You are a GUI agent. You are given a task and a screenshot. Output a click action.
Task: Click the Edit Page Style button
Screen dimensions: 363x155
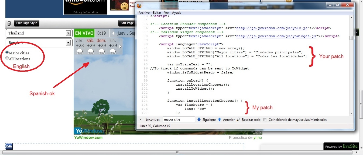coord(26,23)
